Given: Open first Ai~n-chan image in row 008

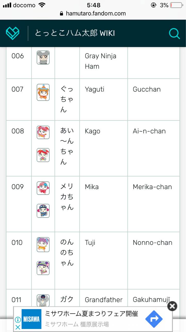Looking at the screenshot, I should coord(43,133).
